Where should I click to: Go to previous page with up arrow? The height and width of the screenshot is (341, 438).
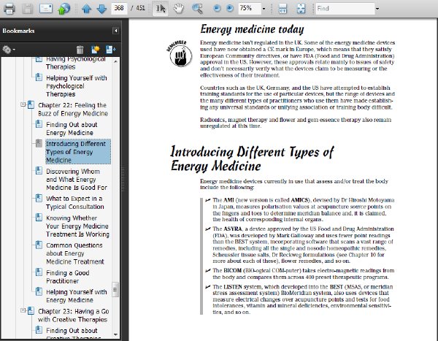(x=87, y=9)
